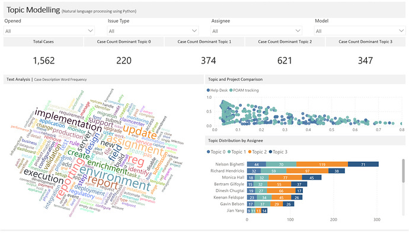
Task: Click the total cases value 1,562
Action: (44, 61)
